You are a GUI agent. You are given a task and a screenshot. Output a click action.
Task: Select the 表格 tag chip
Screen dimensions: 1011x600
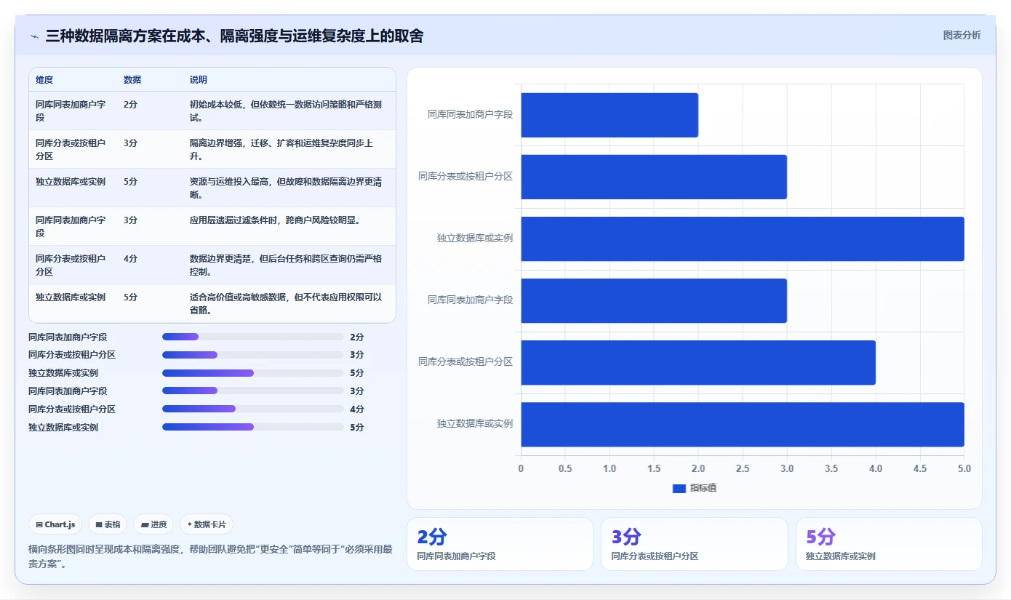click(108, 524)
